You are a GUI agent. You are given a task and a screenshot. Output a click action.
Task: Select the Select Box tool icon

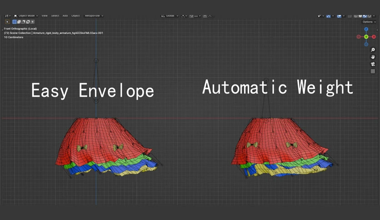click(7, 22)
